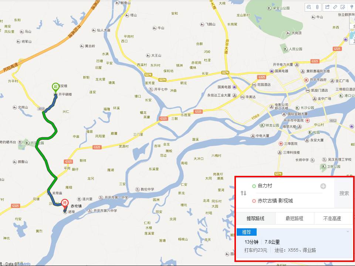Click the 搜索 search button
The image size is (355, 266).
coord(344,193)
